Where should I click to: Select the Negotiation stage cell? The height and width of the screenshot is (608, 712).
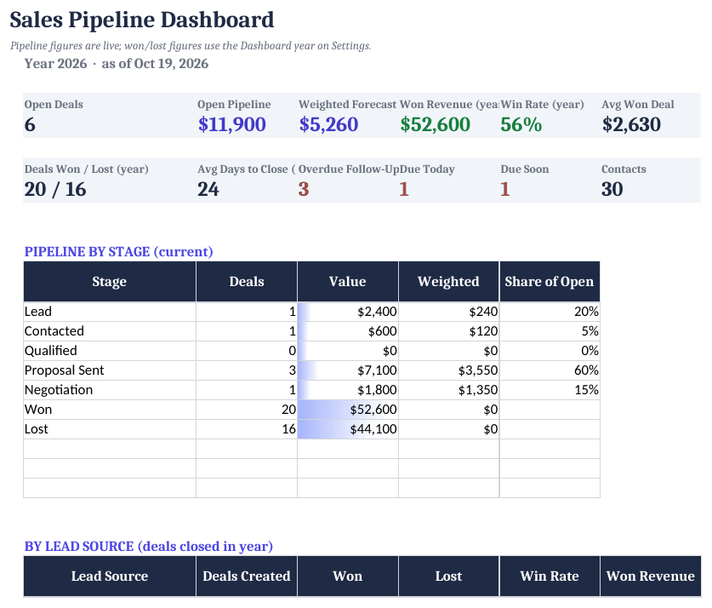point(110,390)
